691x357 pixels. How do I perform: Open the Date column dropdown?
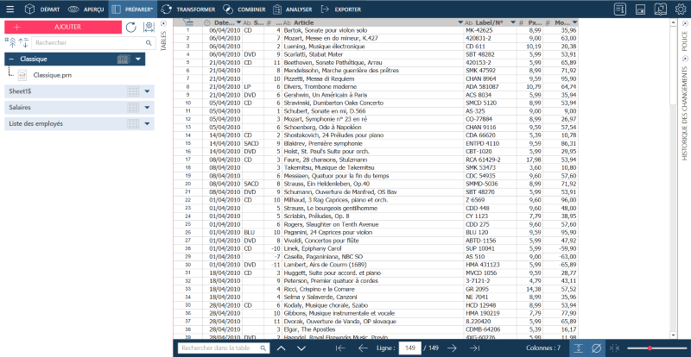(x=238, y=22)
